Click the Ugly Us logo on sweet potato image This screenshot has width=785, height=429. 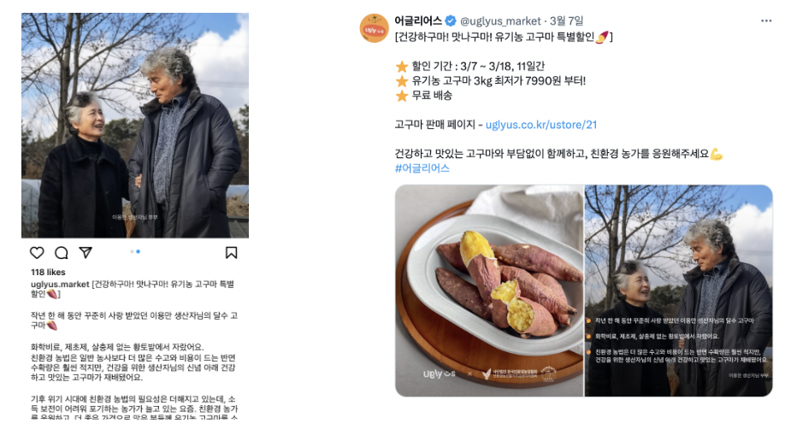click(x=439, y=373)
